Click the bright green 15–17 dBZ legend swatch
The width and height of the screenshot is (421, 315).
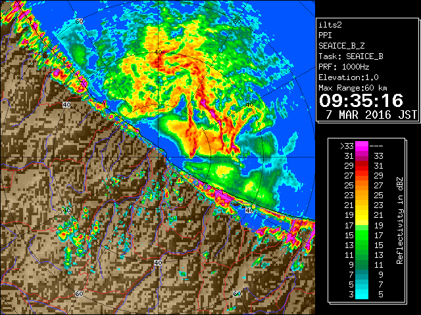coord(362,235)
